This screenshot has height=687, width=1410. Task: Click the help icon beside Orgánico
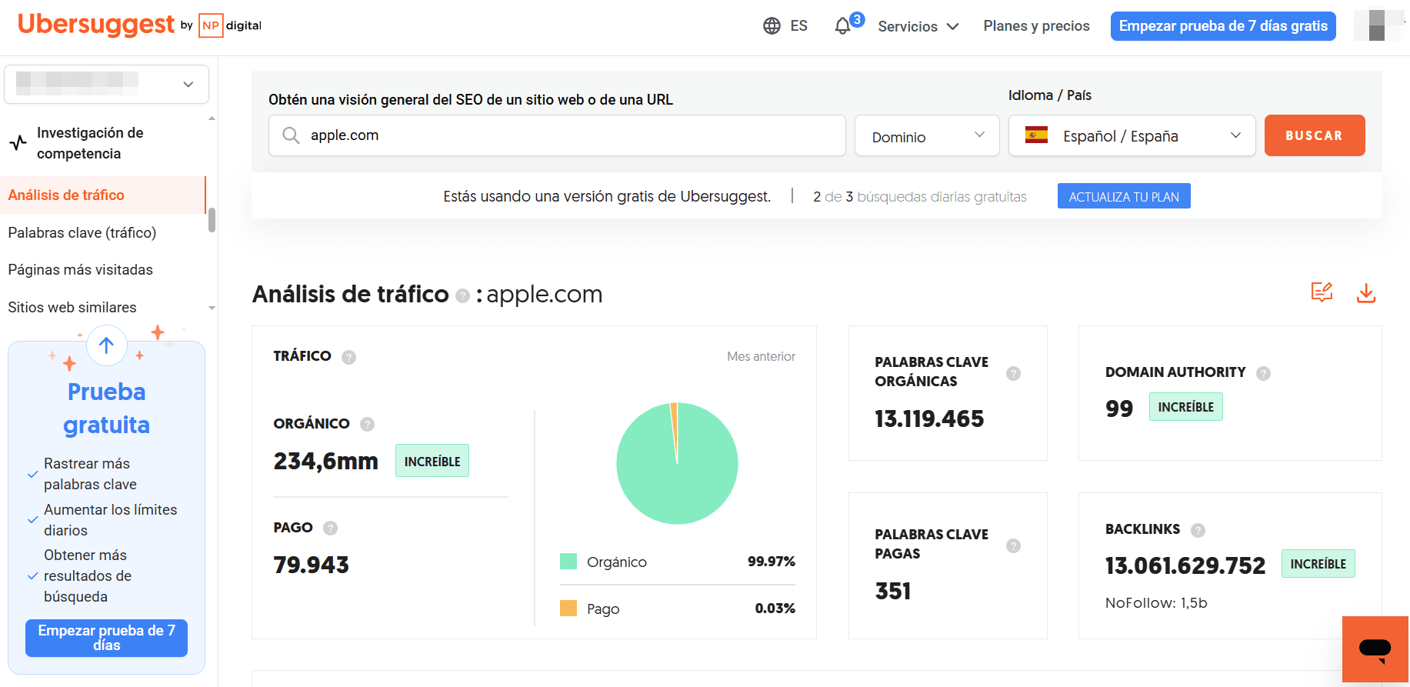(x=367, y=424)
